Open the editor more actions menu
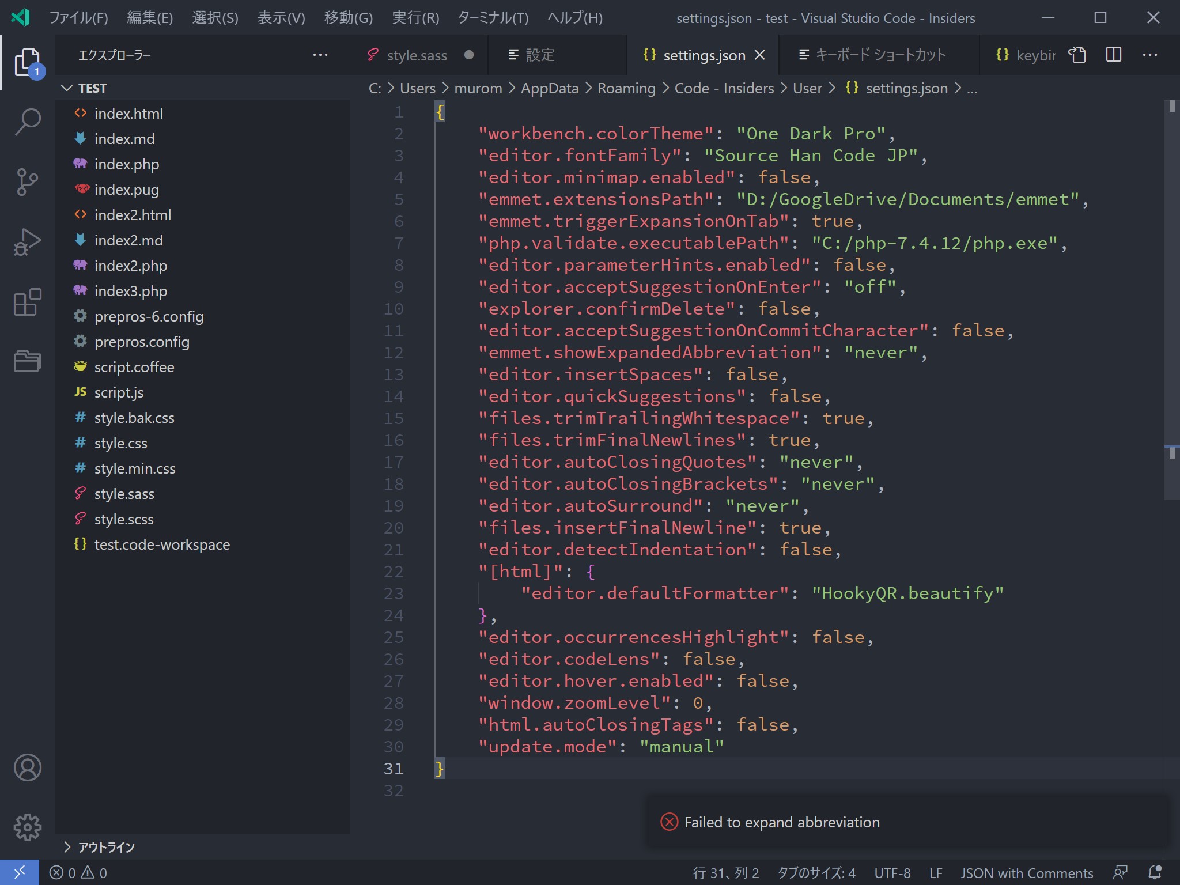Image resolution: width=1180 pixels, height=885 pixels. tap(1151, 55)
